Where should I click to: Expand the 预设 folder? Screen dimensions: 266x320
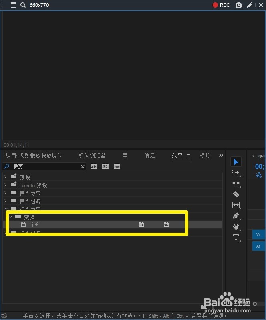pos(6,176)
